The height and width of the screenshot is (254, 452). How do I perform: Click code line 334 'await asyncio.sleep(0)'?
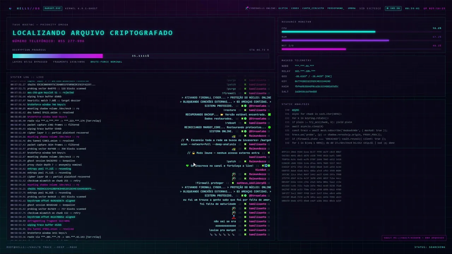click(x=308, y=126)
